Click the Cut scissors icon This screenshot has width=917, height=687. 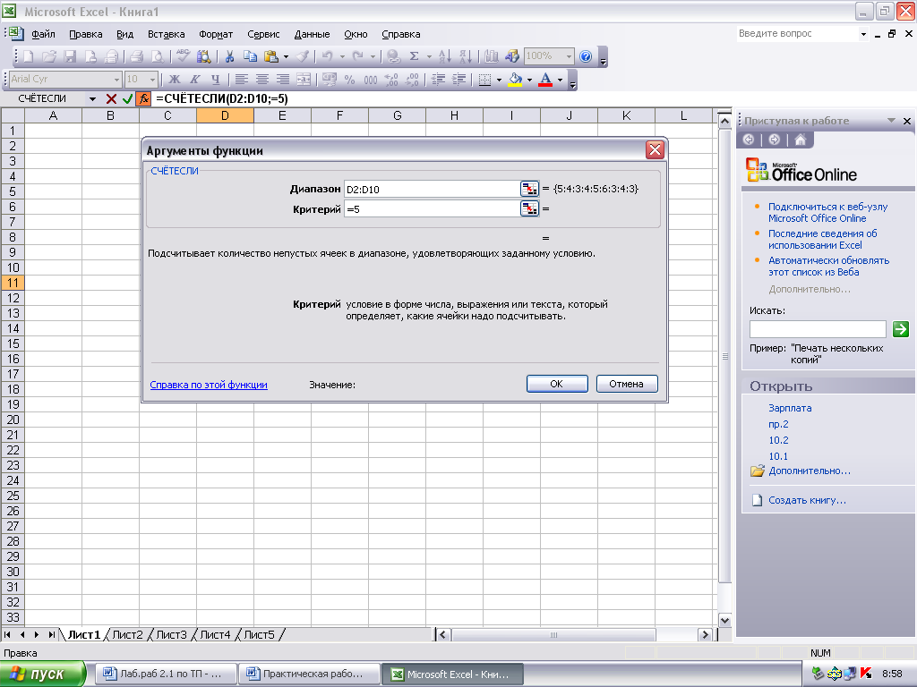pyautogui.click(x=229, y=56)
